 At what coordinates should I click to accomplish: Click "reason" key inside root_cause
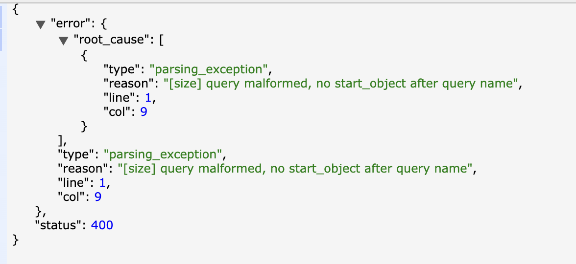coord(128,84)
